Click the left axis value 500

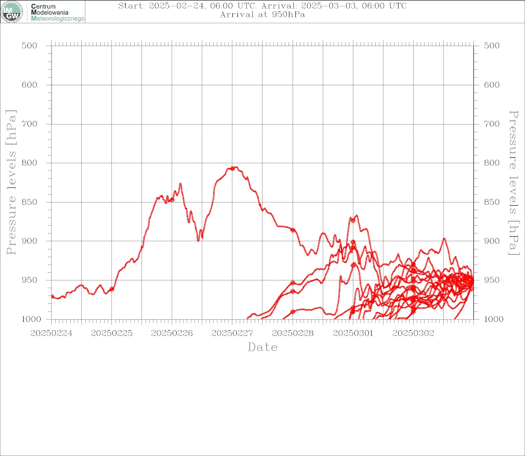[x=30, y=46]
